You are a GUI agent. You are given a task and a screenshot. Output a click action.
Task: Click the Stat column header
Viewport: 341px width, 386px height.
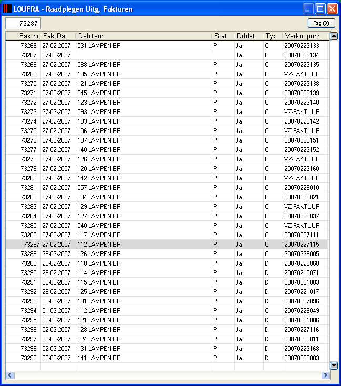click(223, 36)
